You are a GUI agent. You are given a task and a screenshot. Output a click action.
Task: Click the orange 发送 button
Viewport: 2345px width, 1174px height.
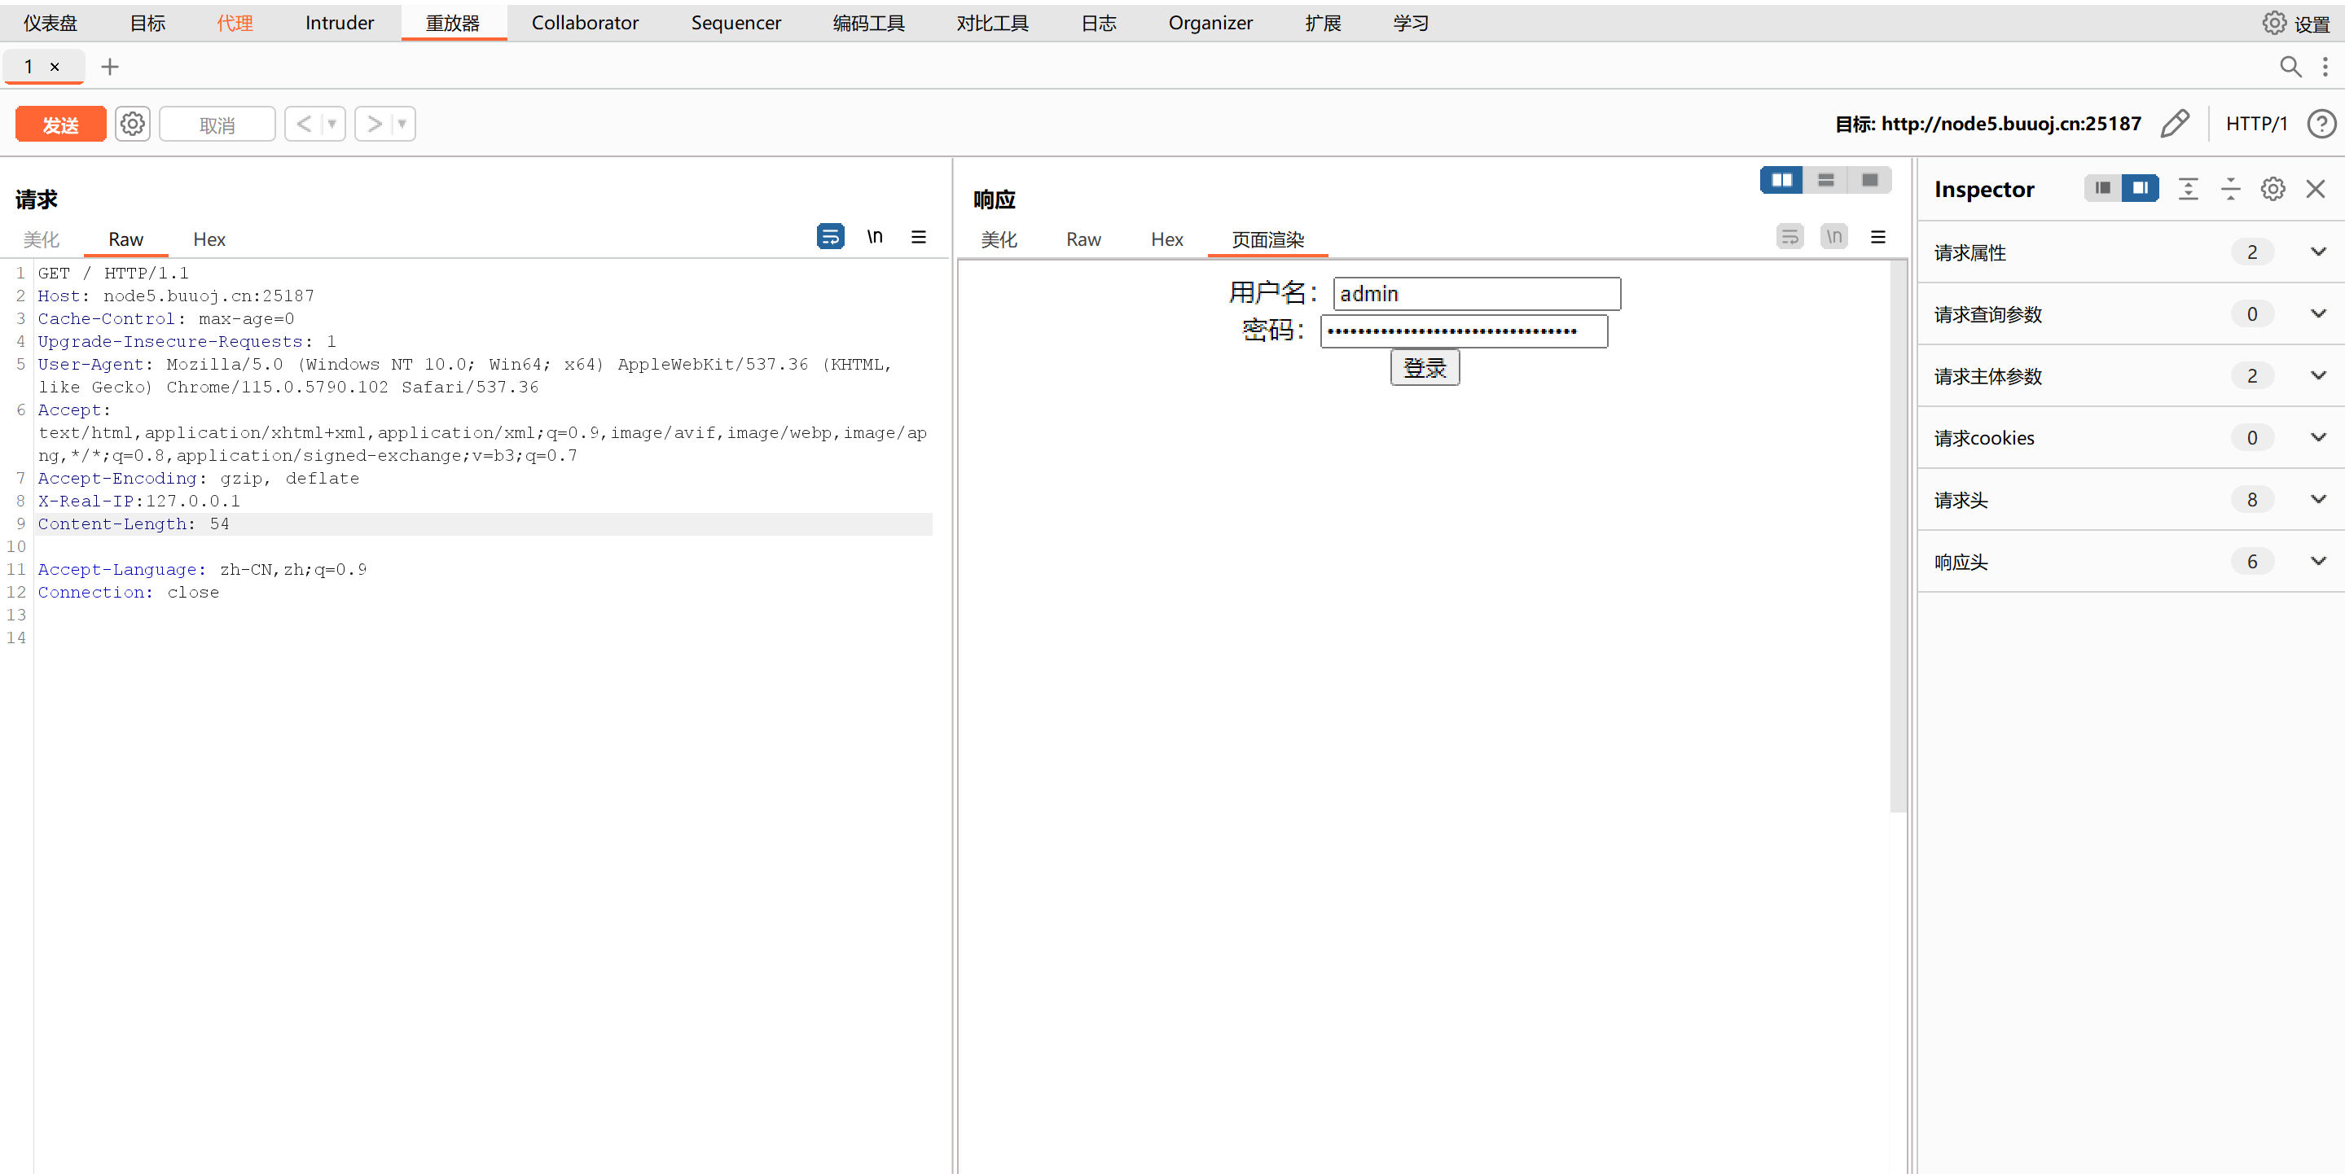tap(60, 124)
